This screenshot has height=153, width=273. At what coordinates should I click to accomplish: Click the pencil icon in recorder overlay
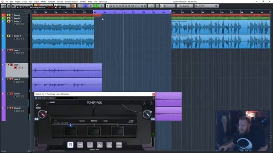tap(60, 8)
